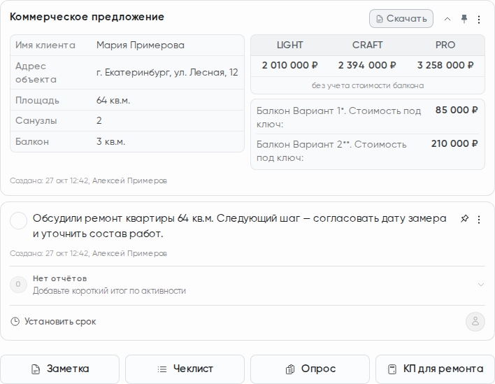Click the Добавьте короткий итог по активности hint

click(x=109, y=291)
